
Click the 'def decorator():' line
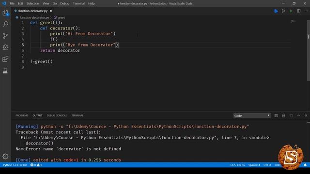click(x=60, y=28)
